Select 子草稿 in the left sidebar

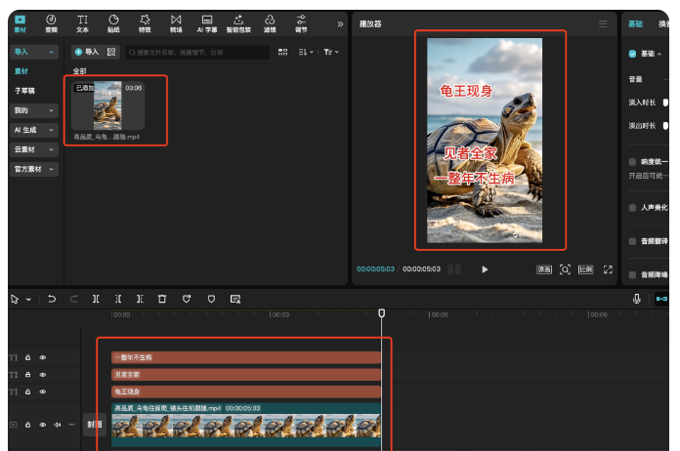[21, 90]
